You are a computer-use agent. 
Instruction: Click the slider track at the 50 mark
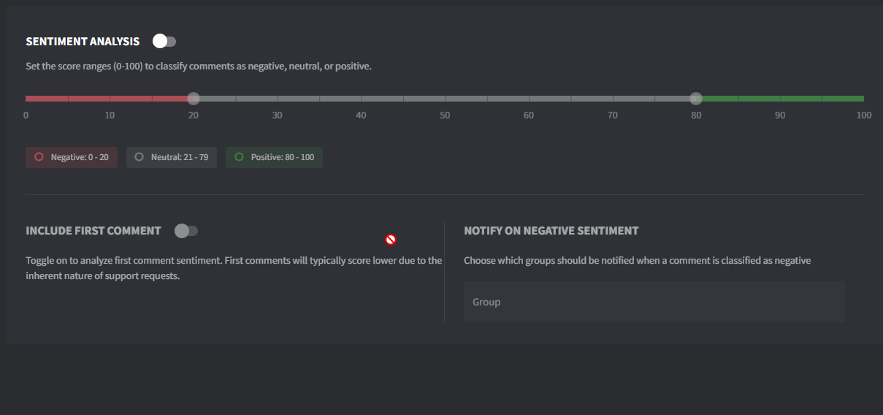tap(445, 99)
